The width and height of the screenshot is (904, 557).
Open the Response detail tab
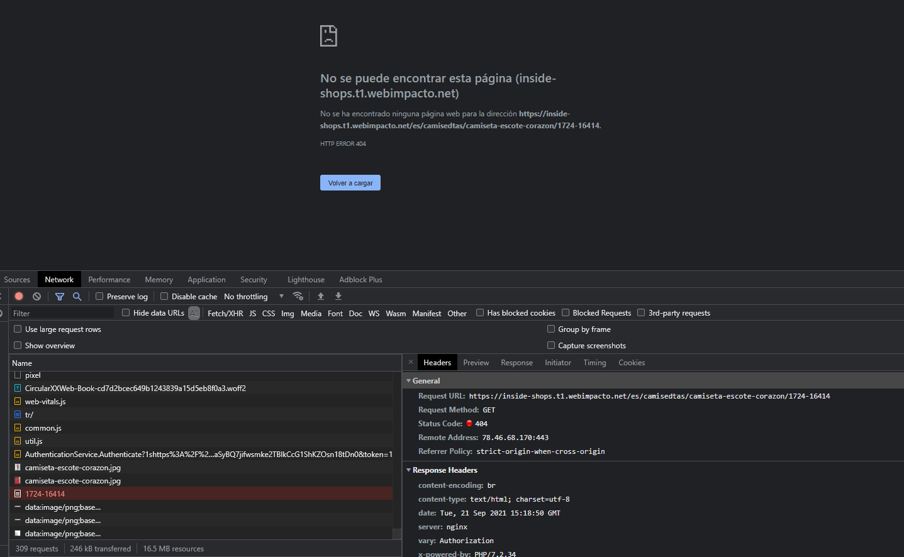coord(516,363)
